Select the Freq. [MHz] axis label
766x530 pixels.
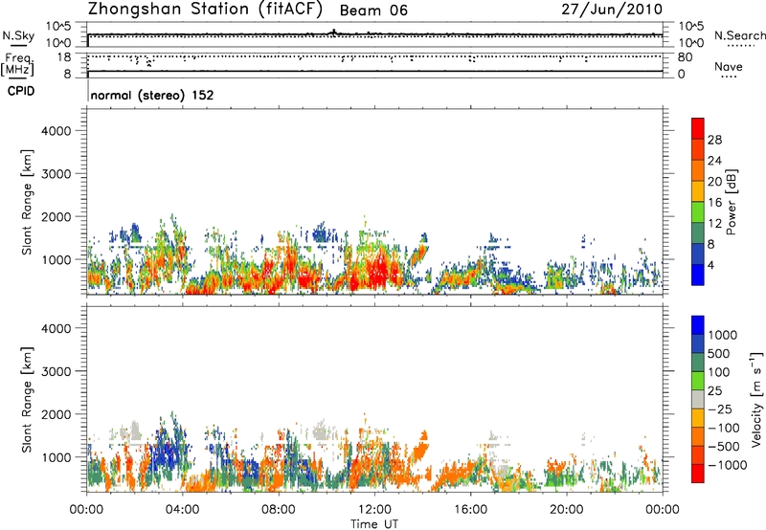click(x=18, y=64)
